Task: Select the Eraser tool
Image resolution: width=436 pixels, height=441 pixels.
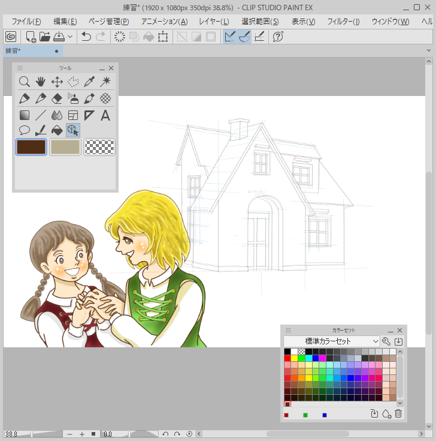Action: click(x=57, y=98)
